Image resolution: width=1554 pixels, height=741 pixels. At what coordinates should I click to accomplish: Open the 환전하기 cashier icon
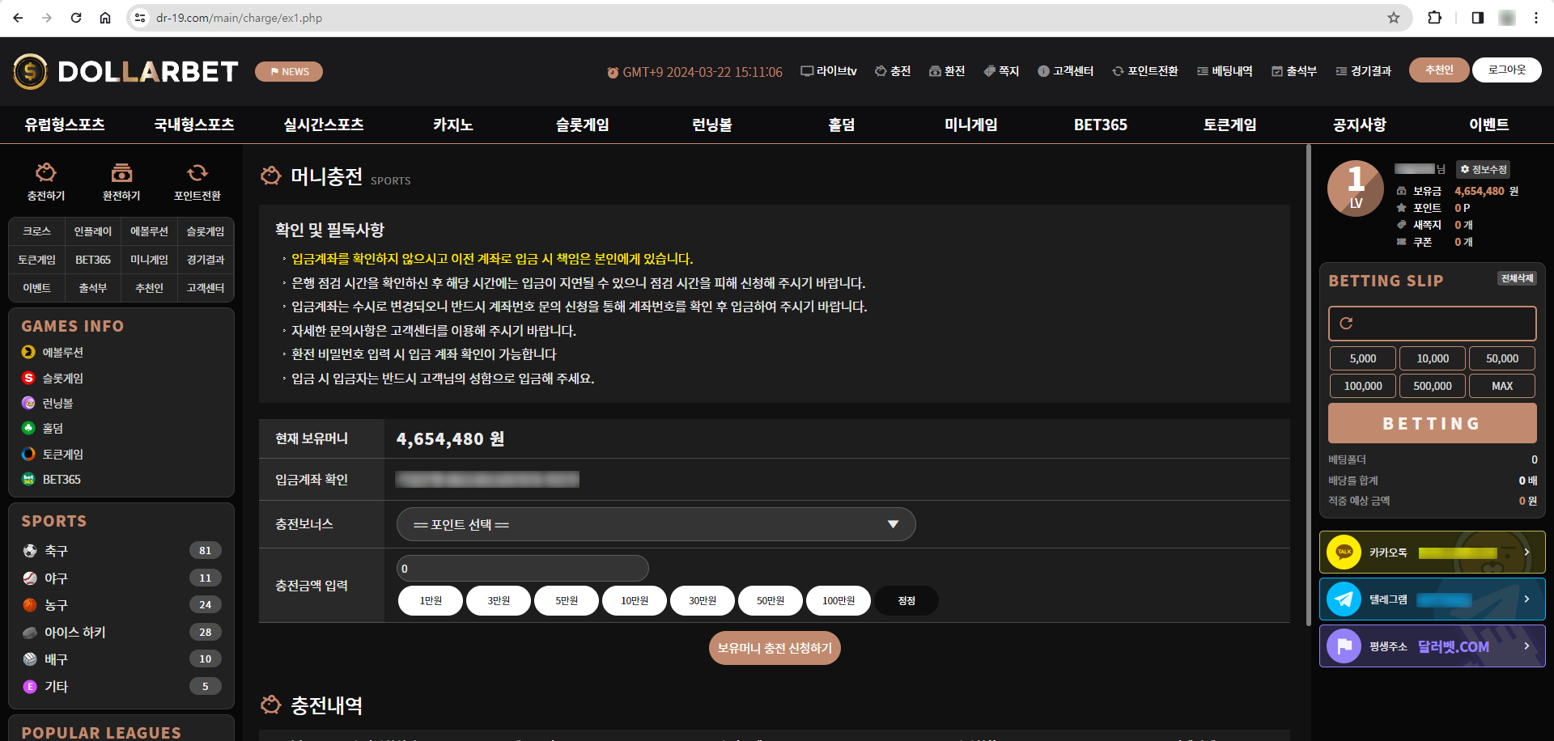(x=121, y=172)
